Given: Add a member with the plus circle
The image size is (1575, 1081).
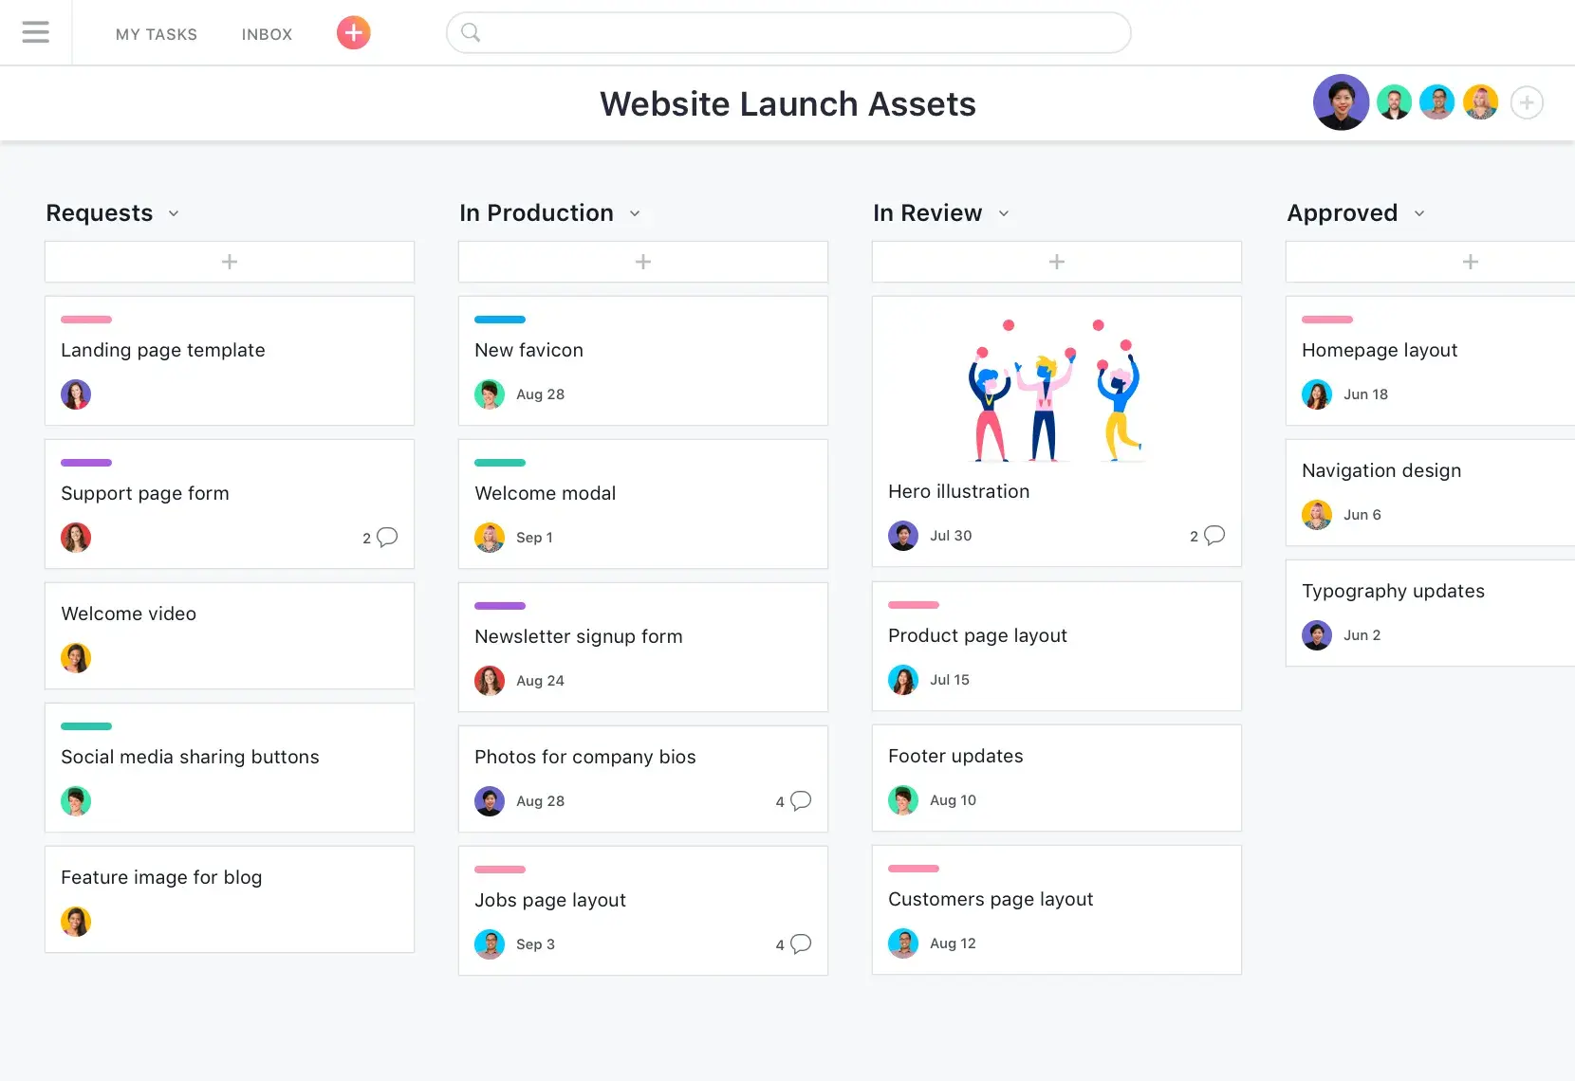Looking at the screenshot, I should (1527, 102).
